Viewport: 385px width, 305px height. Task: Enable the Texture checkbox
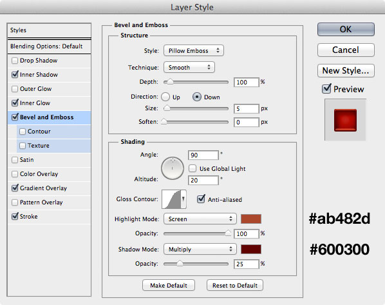point(23,146)
